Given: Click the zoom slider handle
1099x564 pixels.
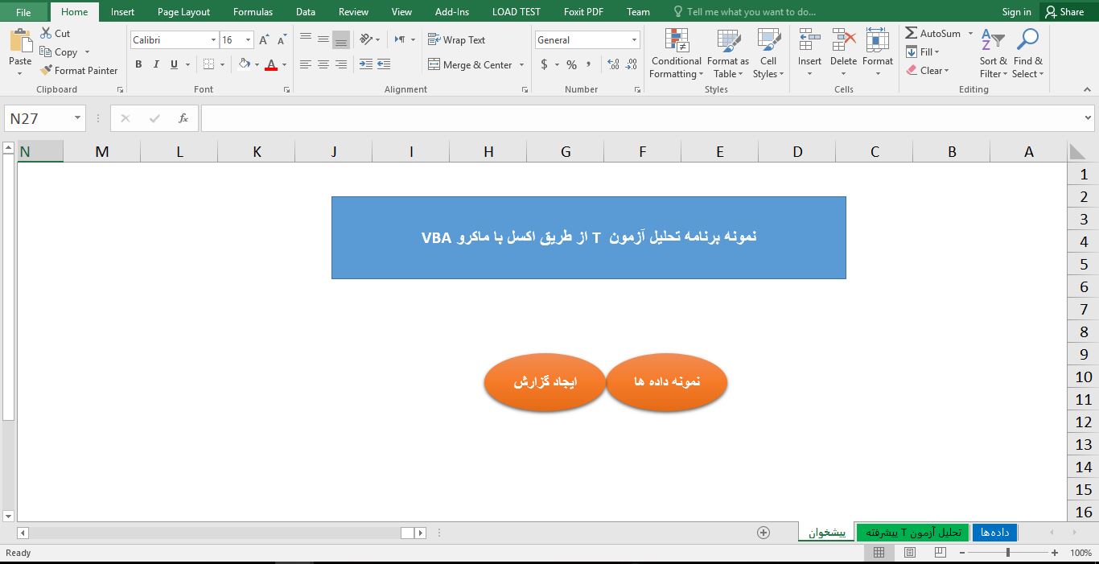Looking at the screenshot, I should click(1008, 553).
